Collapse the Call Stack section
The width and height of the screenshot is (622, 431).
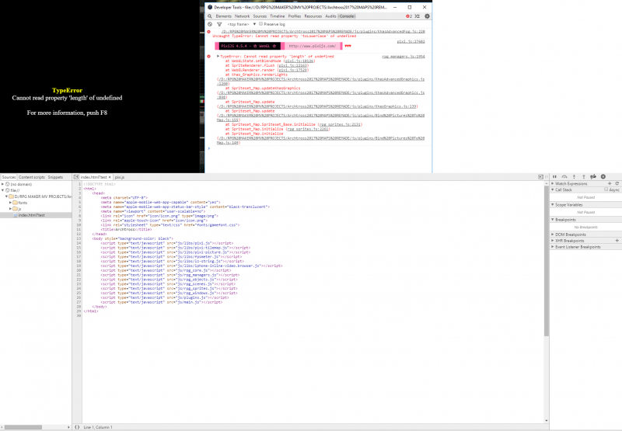pos(553,189)
